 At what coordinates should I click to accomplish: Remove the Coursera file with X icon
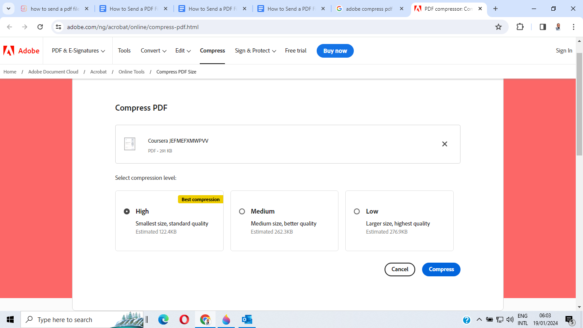pos(444,144)
